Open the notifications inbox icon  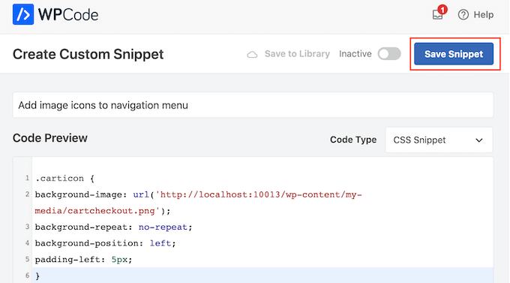(438, 15)
